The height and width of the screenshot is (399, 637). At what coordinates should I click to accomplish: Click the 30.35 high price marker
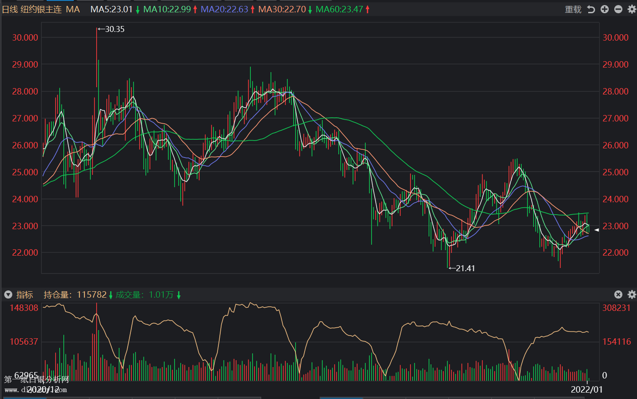click(x=112, y=29)
